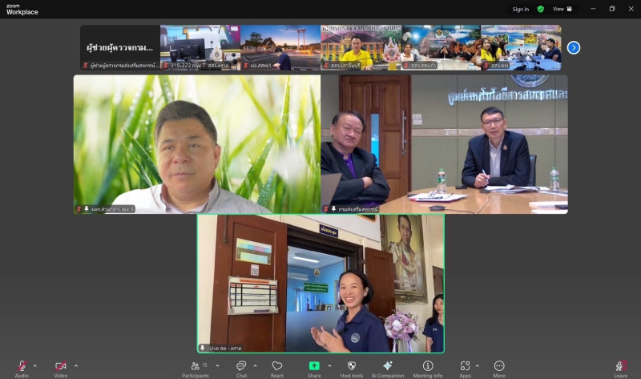The width and height of the screenshot is (641, 379).
Task: Click the Sign in button
Action: [x=520, y=9]
